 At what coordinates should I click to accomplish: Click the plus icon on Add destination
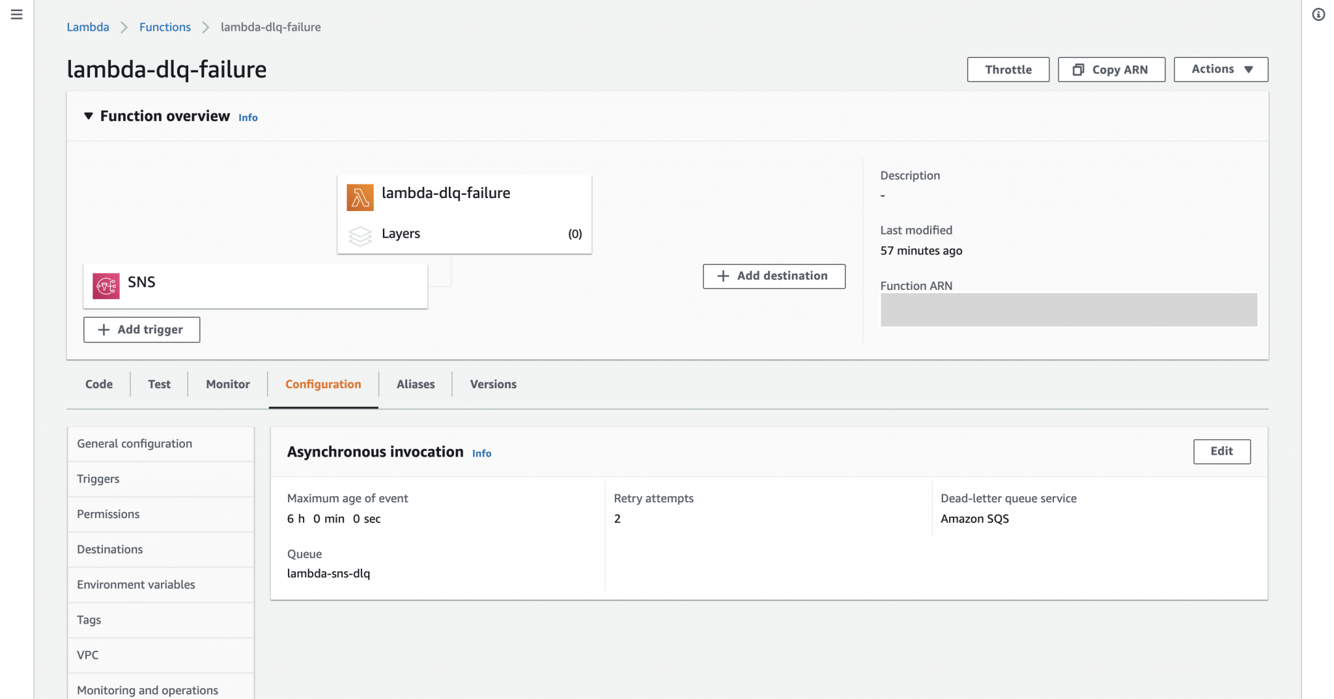point(722,276)
